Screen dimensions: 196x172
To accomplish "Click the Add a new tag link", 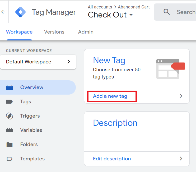I will 110,96.
